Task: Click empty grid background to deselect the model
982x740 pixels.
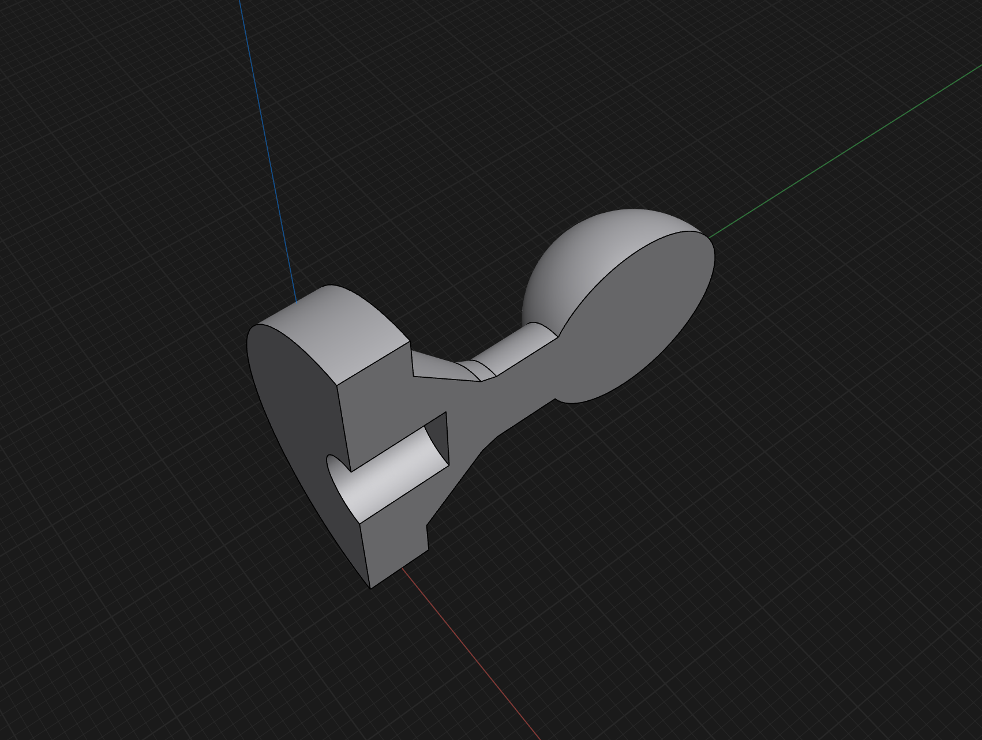Action: [x=750, y=577]
